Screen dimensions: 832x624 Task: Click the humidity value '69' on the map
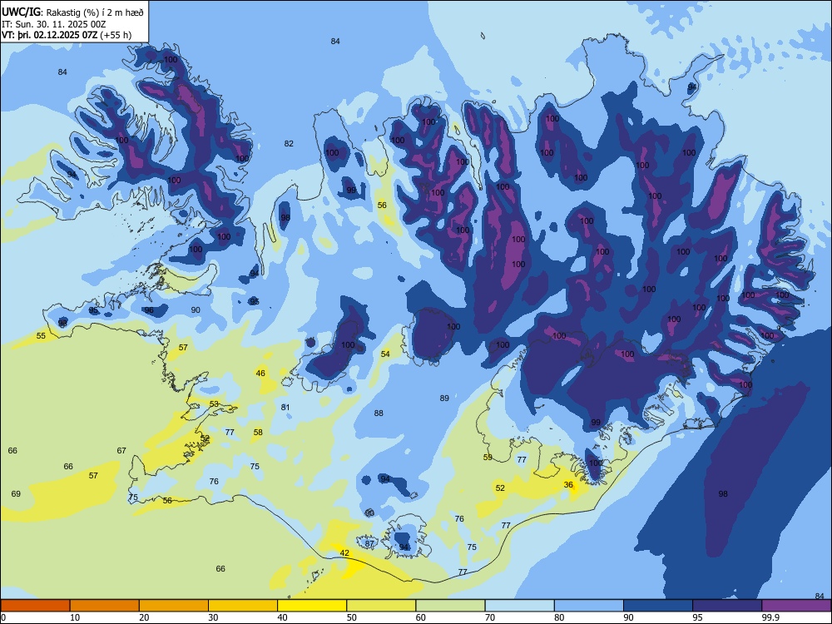(x=16, y=493)
